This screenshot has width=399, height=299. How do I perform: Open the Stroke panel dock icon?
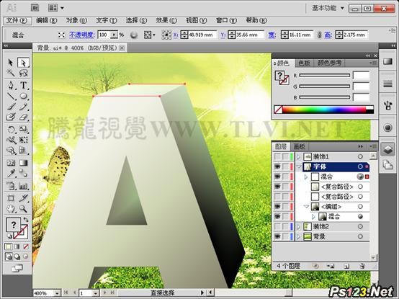tap(387, 84)
